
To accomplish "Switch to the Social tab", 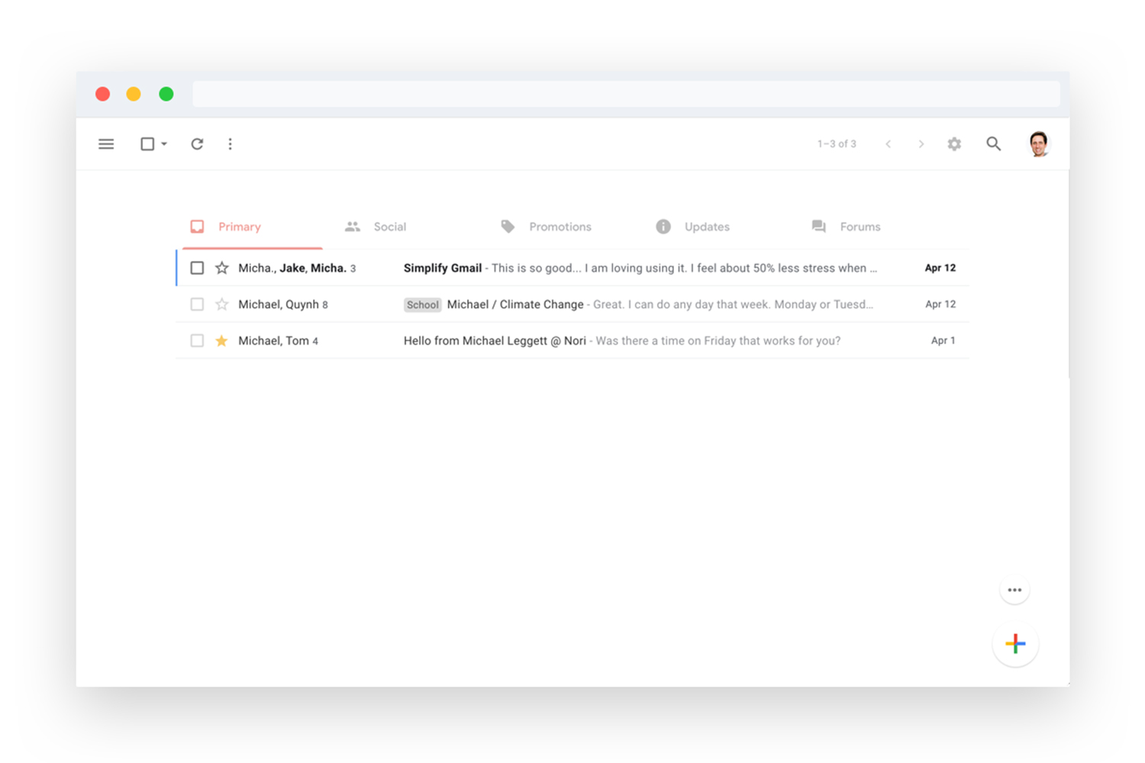I will [389, 226].
